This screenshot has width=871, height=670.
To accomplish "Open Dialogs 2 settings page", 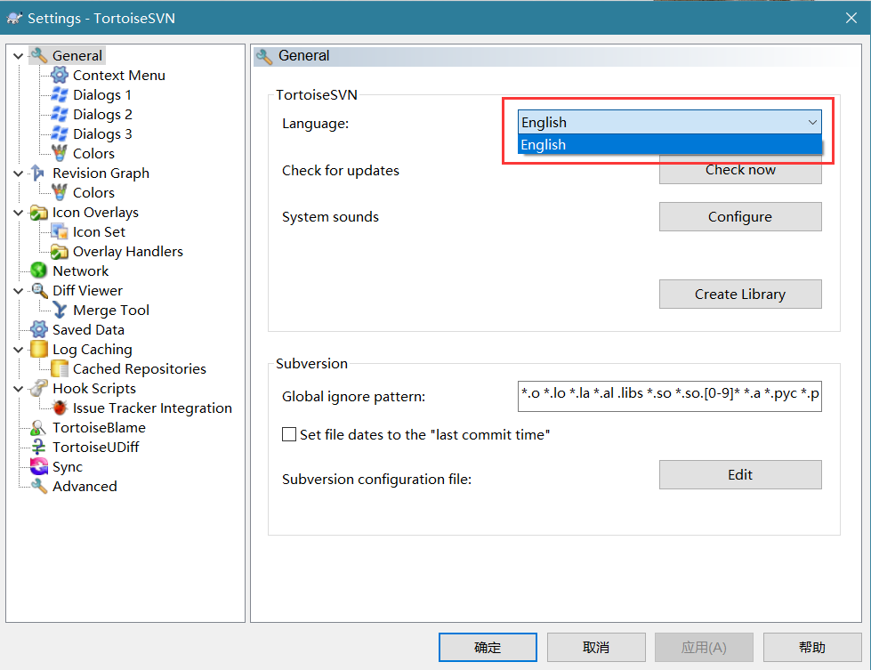I will coord(103,114).
